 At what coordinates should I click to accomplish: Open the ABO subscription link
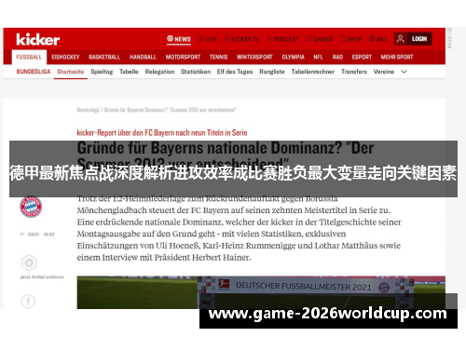pyautogui.click(x=378, y=39)
